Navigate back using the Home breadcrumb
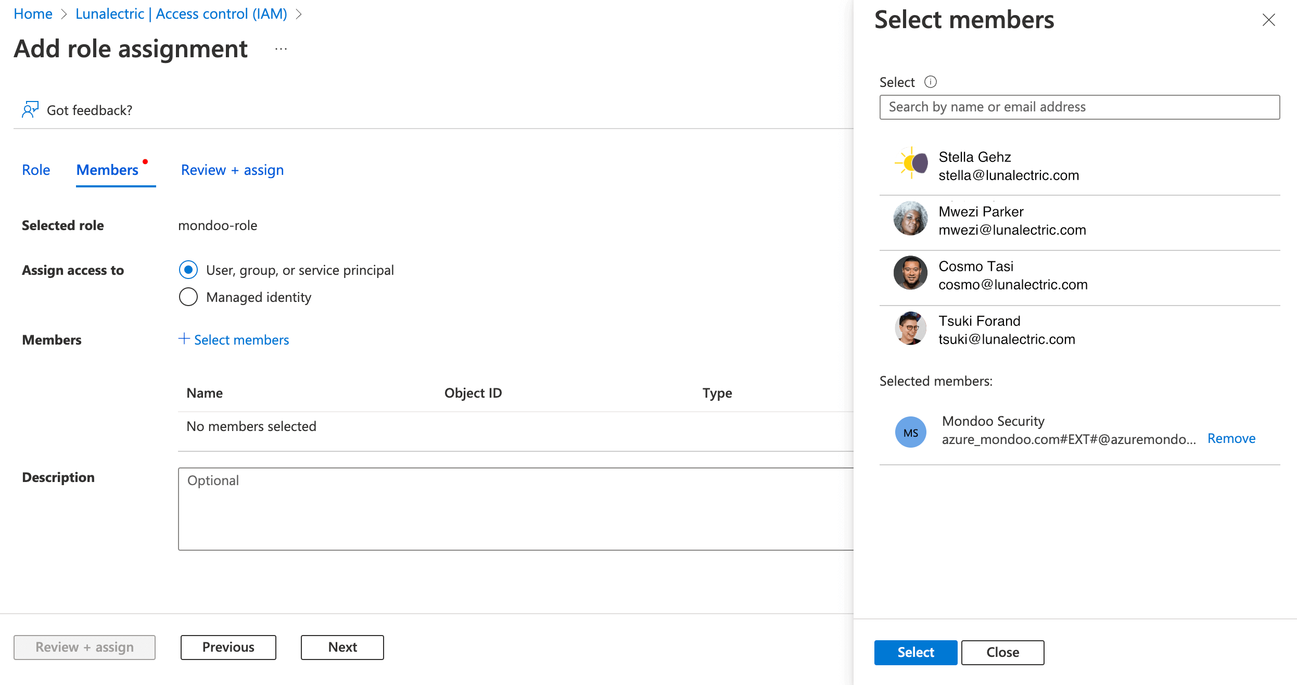Viewport: 1297px width, 685px height. pyautogui.click(x=33, y=14)
